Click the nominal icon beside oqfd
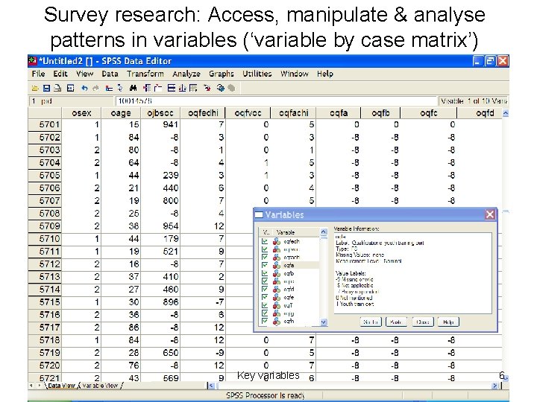The image size is (537, 402). (277, 289)
